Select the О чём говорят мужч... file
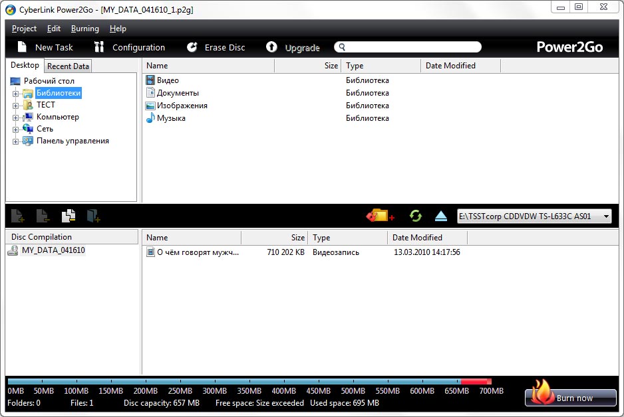624x417 pixels. click(198, 252)
